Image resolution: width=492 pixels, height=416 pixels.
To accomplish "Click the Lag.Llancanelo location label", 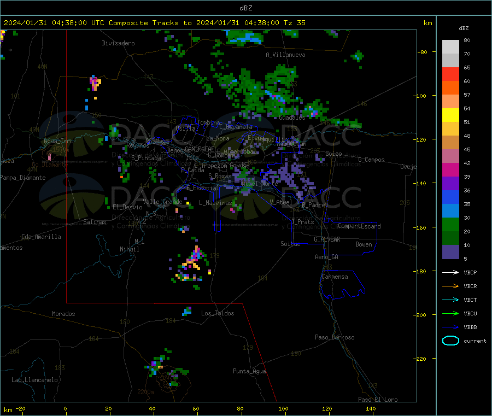I will pyautogui.click(x=34, y=380).
